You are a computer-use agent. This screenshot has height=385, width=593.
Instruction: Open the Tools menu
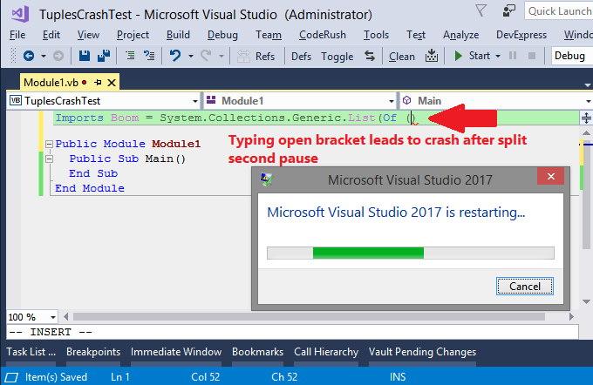point(376,35)
